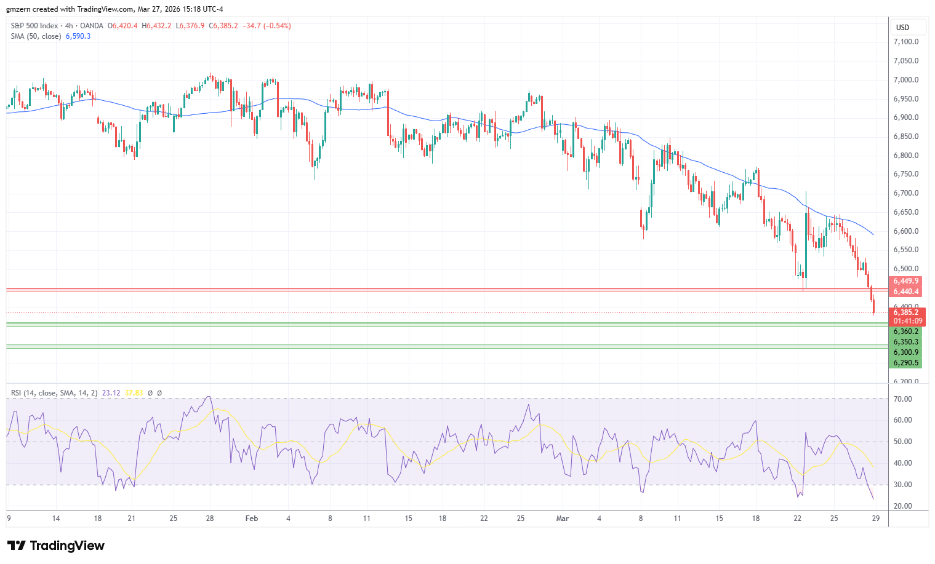Click the green 6,300.9 price tag
The height and width of the screenshot is (564, 935).
click(x=906, y=352)
